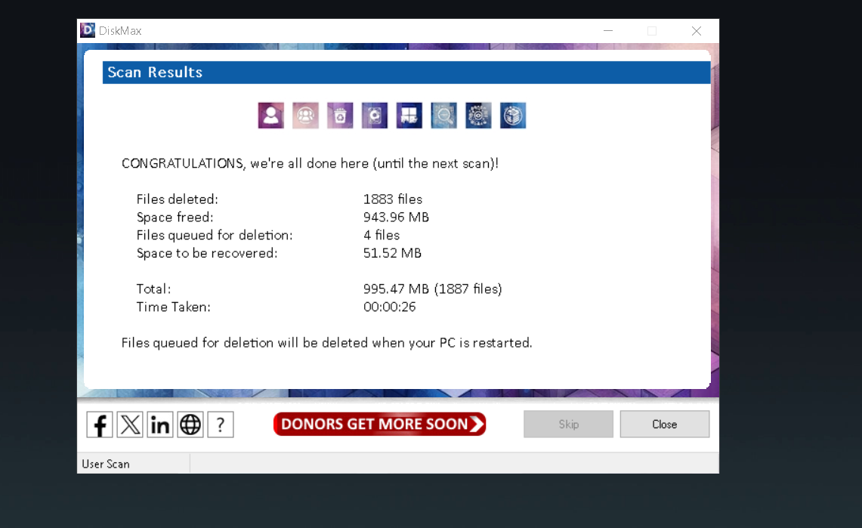Click the restart deletion notice text
This screenshot has height=528, width=862.
pos(326,343)
